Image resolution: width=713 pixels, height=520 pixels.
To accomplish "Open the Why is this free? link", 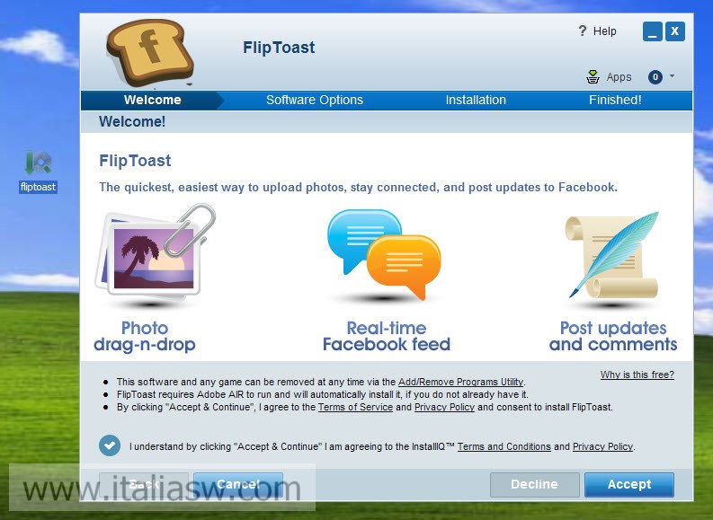I will pyautogui.click(x=637, y=375).
